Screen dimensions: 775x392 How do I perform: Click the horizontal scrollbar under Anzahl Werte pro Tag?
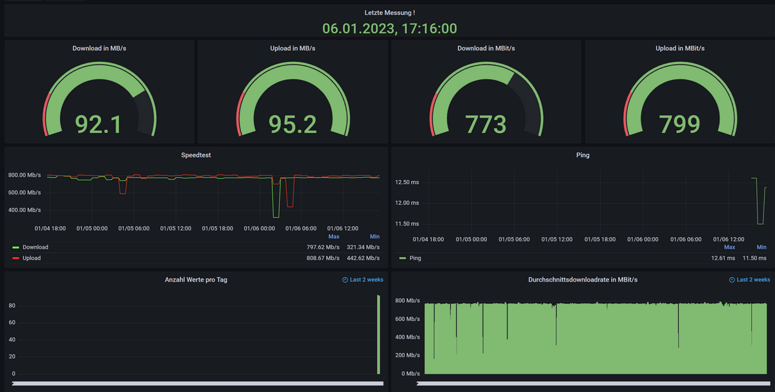[x=196, y=384]
